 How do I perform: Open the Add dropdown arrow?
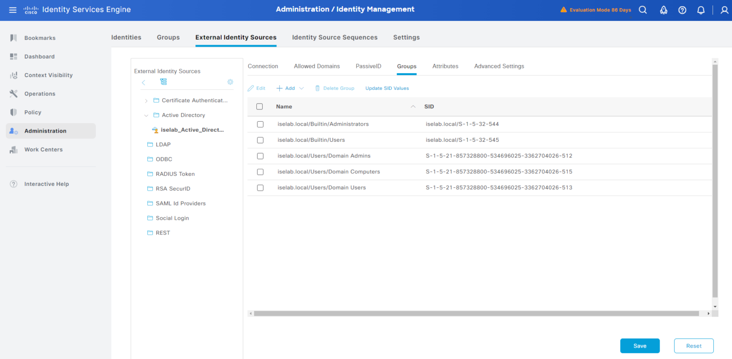click(301, 88)
